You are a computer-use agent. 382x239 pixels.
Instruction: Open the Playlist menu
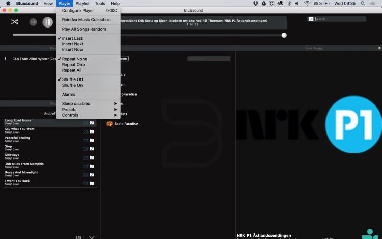click(83, 3)
